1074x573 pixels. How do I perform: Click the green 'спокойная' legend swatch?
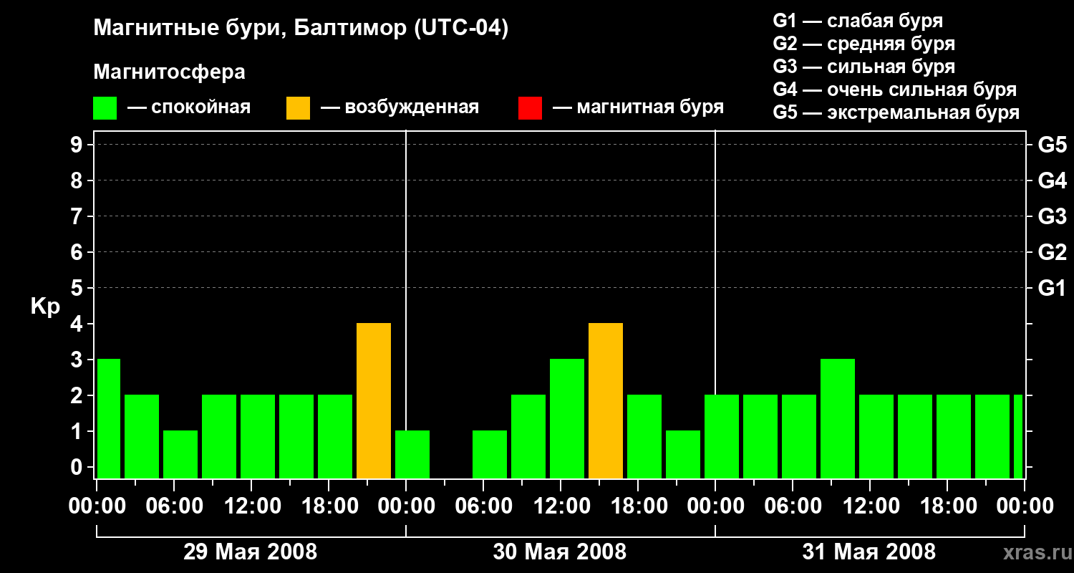click(105, 108)
